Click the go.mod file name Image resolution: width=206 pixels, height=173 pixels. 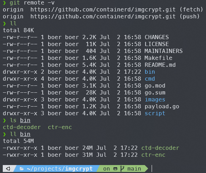(x=155, y=86)
